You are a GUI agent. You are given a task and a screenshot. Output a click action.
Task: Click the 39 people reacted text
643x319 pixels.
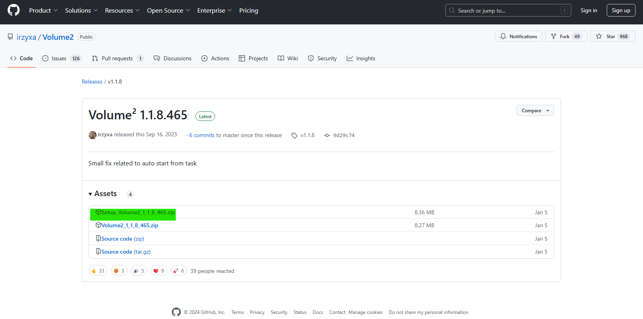[x=212, y=271]
